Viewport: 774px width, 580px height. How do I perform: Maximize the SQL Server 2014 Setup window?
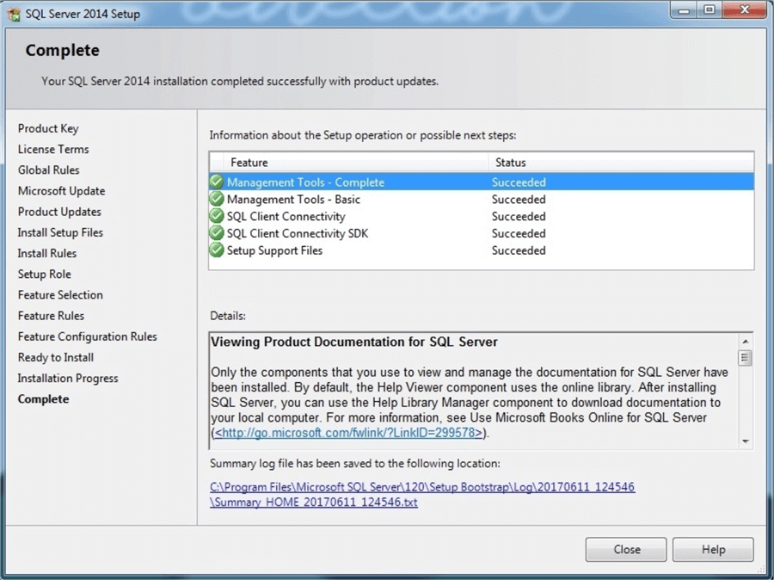click(x=709, y=10)
